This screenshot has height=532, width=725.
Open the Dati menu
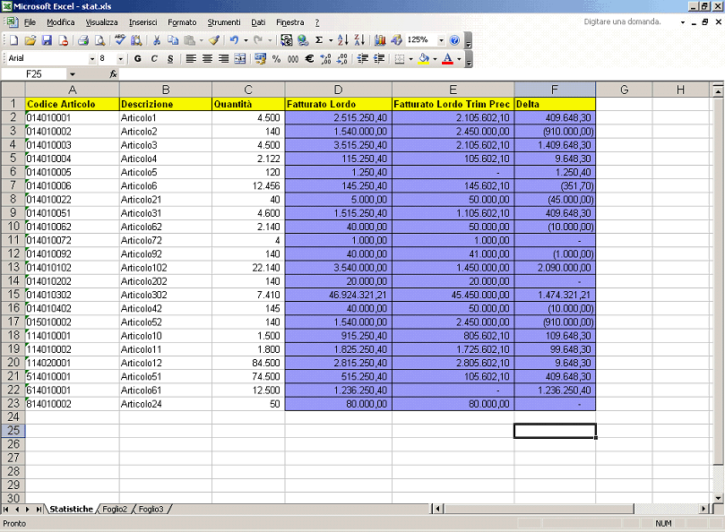258,22
